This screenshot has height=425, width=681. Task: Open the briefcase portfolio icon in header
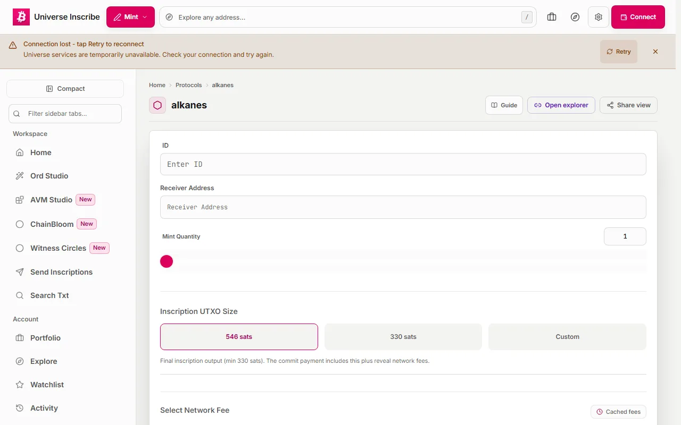[x=552, y=17]
